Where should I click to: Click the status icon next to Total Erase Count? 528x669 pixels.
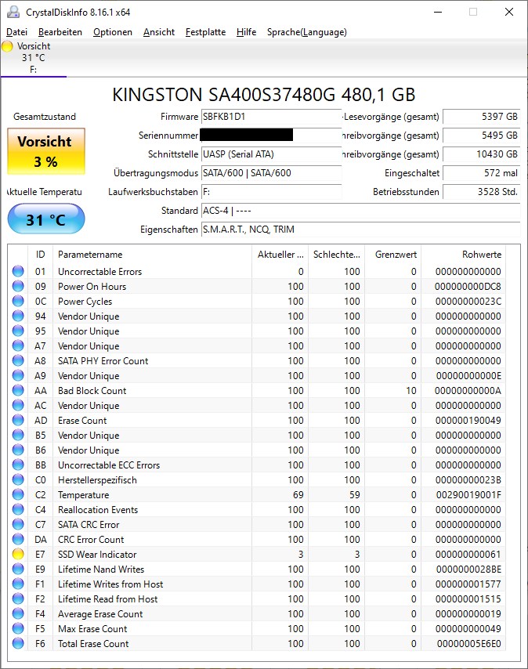click(x=18, y=644)
